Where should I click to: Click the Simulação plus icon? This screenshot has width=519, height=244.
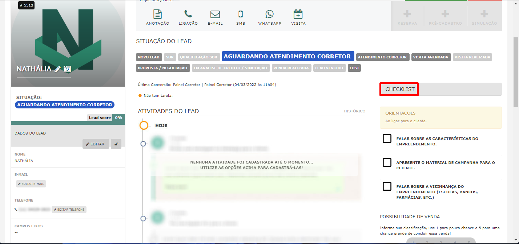pyautogui.click(x=484, y=14)
